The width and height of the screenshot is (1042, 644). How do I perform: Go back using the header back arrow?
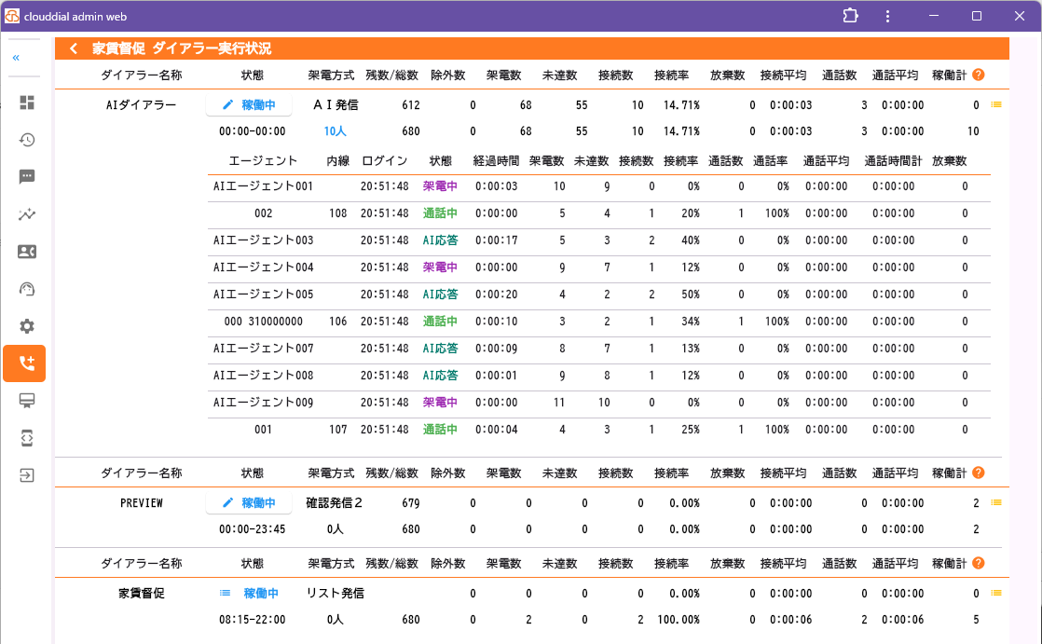click(x=74, y=49)
